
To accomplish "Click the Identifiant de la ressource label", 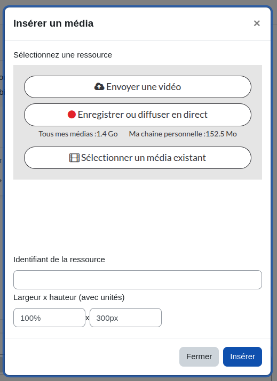I will pos(59,260).
